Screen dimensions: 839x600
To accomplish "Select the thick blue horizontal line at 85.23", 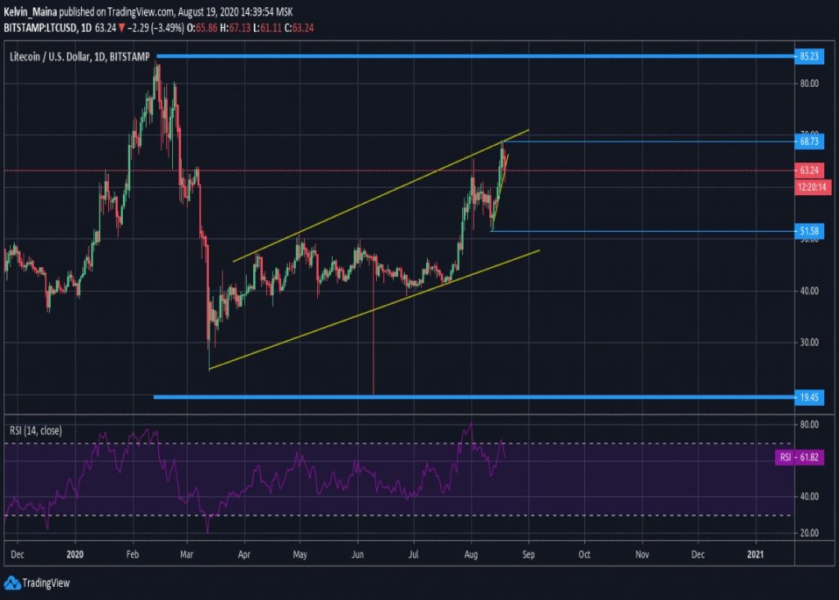I will 475,57.
